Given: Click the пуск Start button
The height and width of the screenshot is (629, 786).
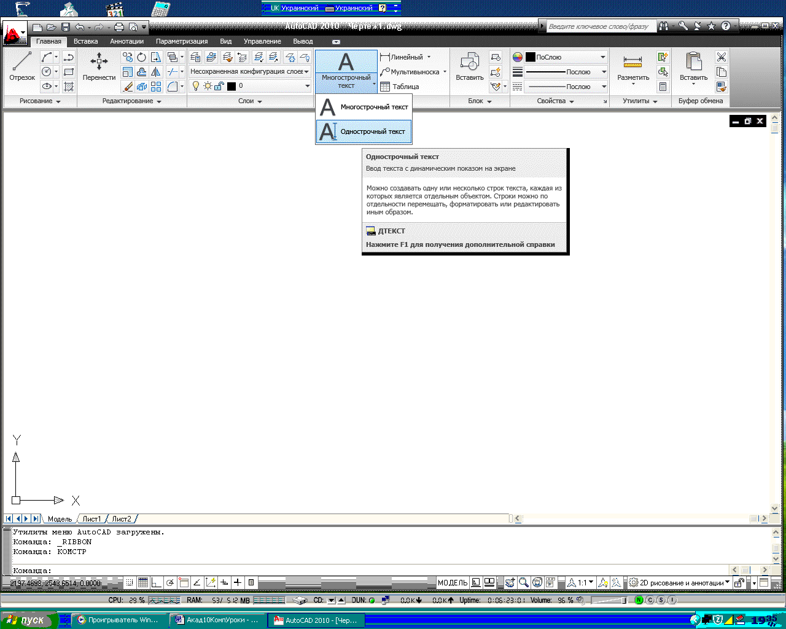Looking at the screenshot, I should click(28, 620).
